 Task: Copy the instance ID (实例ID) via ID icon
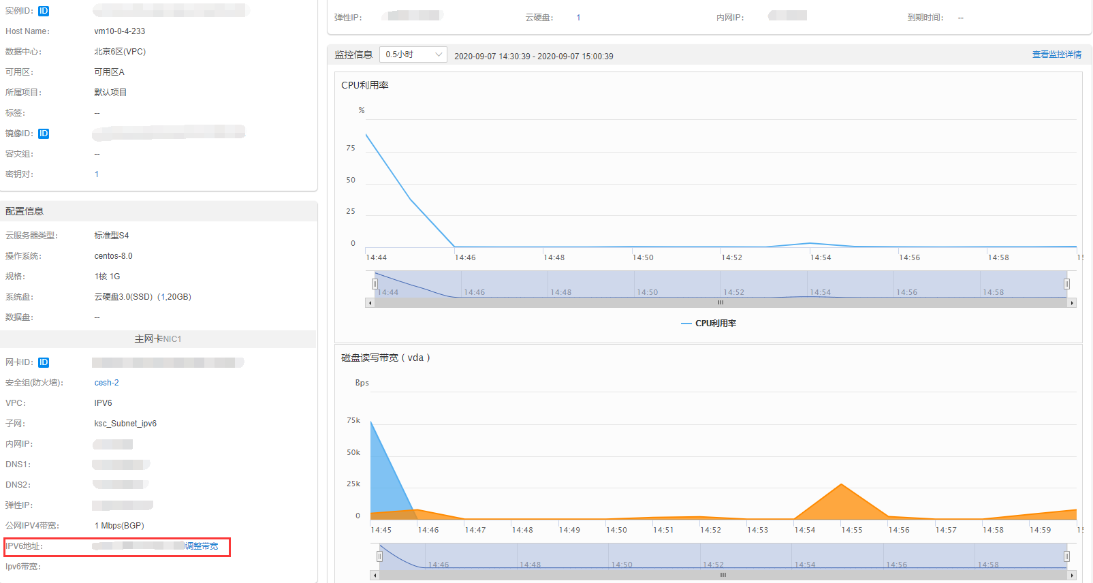(44, 11)
